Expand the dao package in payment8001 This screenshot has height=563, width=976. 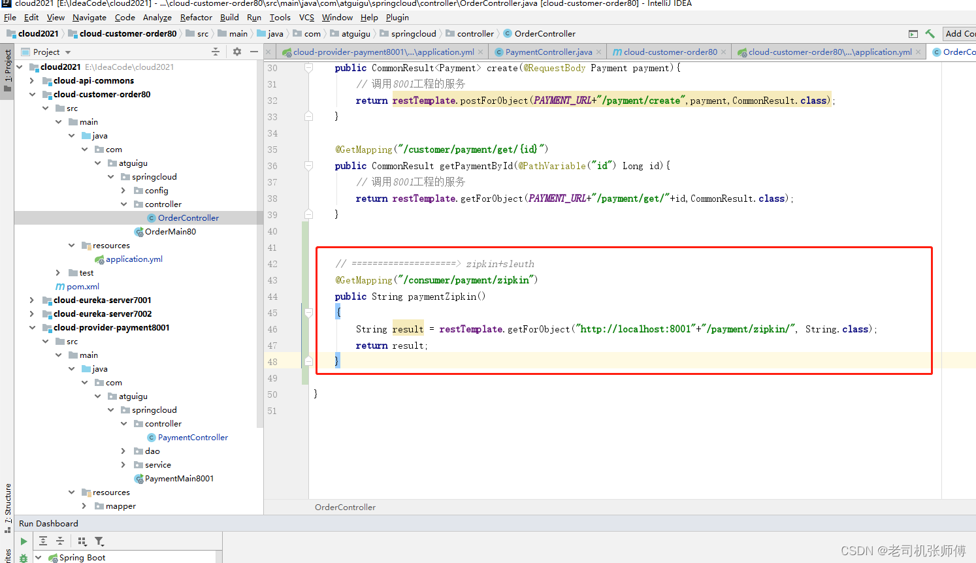123,451
